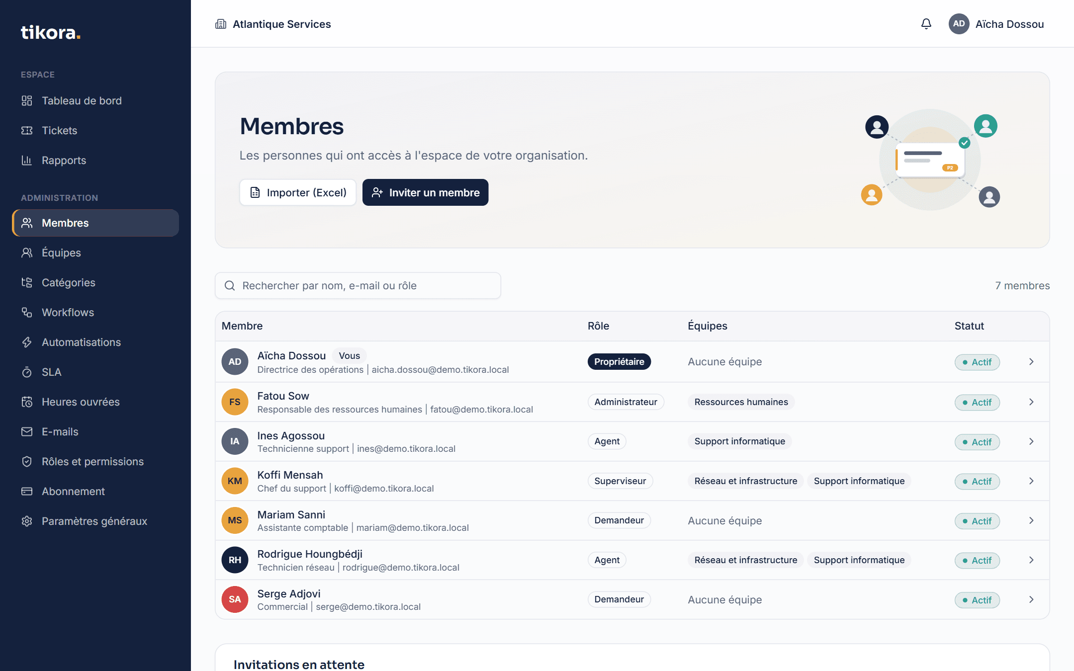Click the SLA timer icon
This screenshot has height=671, width=1074.
pos(27,372)
